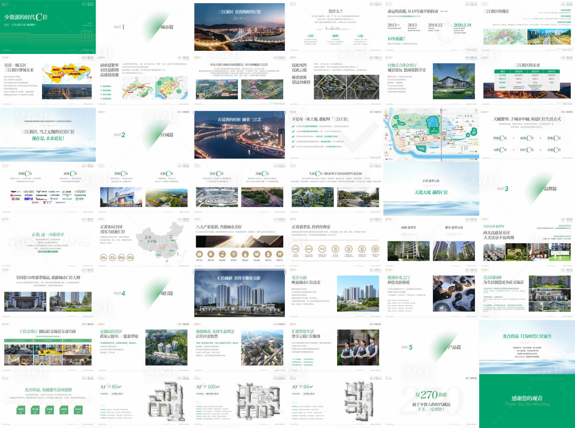Select the 10年底蕴 red text on timeline slide
The height and width of the screenshot is (428, 575).
396,39
